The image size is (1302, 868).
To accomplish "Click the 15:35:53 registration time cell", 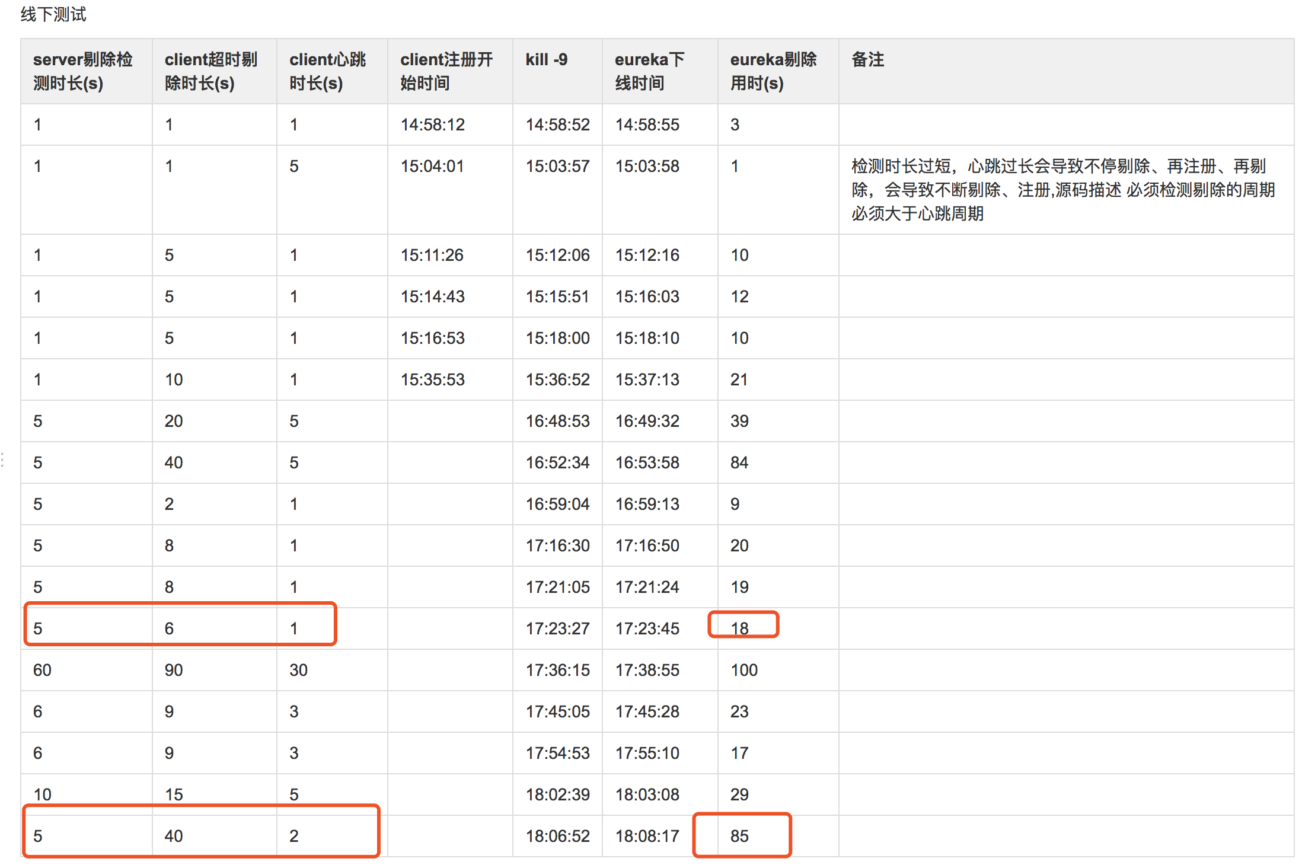I will tap(432, 379).
